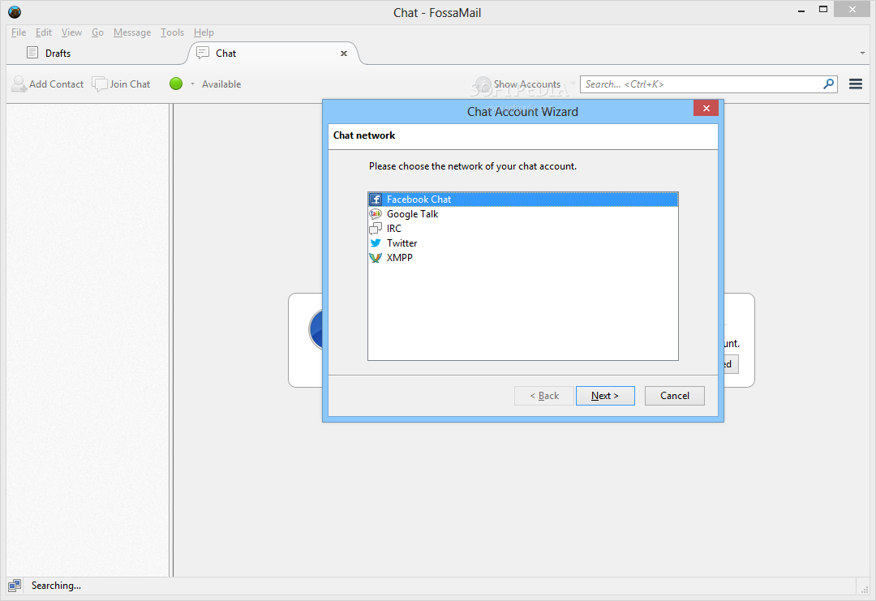The width and height of the screenshot is (876, 601).
Task: Close the Chat Account Wizard dialog
Action: coord(706,109)
